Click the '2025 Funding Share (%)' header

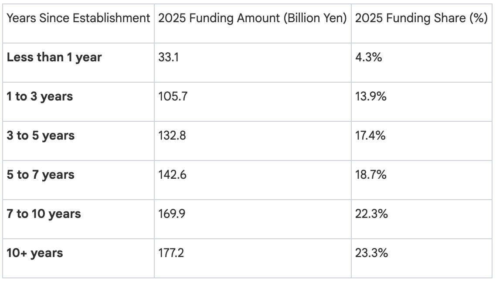(x=421, y=18)
